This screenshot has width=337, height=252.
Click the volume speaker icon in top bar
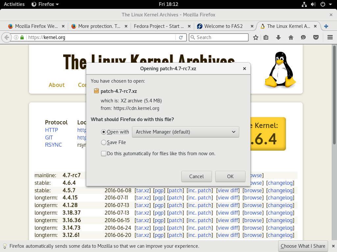point(313,4)
